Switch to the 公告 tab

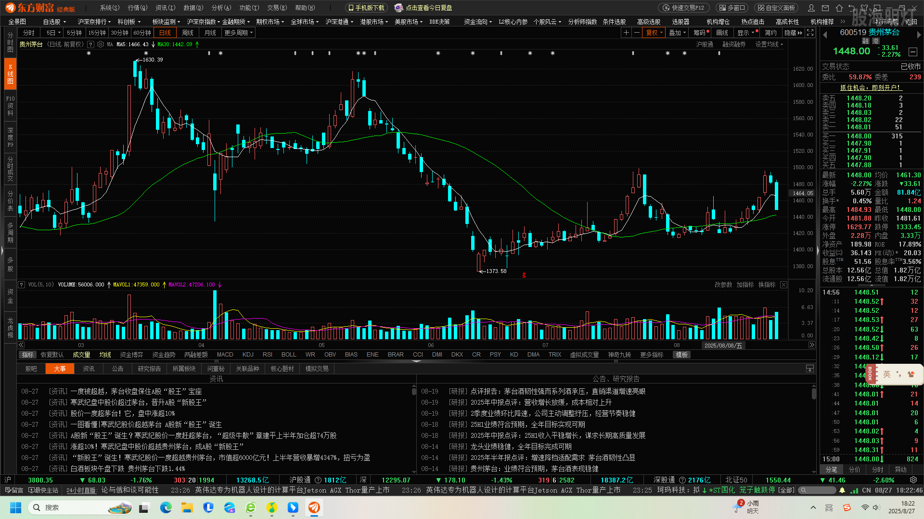[118, 369]
